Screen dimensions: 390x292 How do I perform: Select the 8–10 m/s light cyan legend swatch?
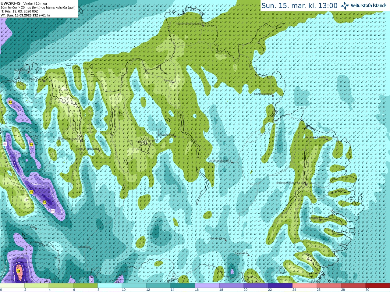point(110,286)
